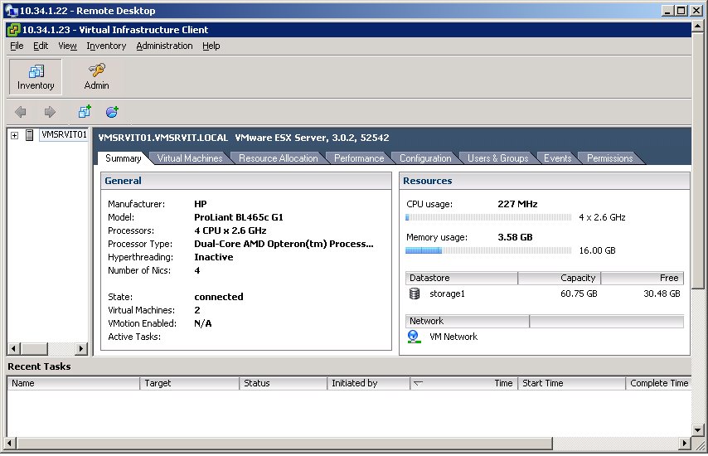Click the Hyperthreading Inactive value
This screenshot has width=708, height=456.
click(x=214, y=257)
